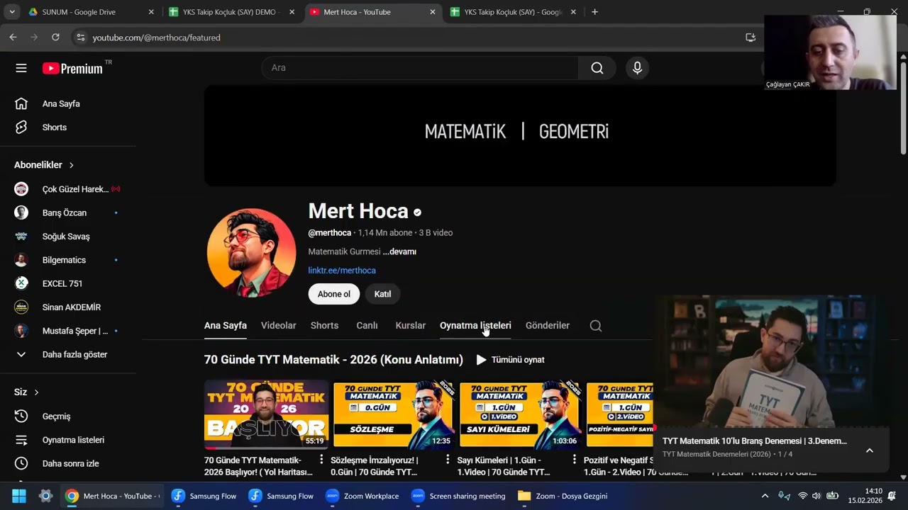Screen dimensions: 908x510
Task: View site information icon in address bar
Action: (81, 38)
